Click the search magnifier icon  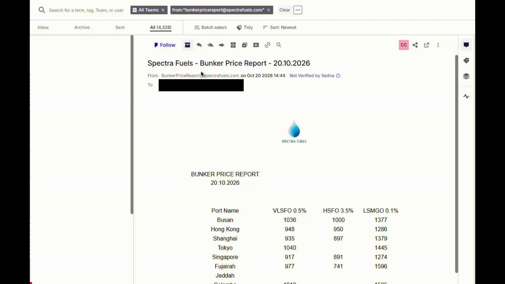coord(42,10)
